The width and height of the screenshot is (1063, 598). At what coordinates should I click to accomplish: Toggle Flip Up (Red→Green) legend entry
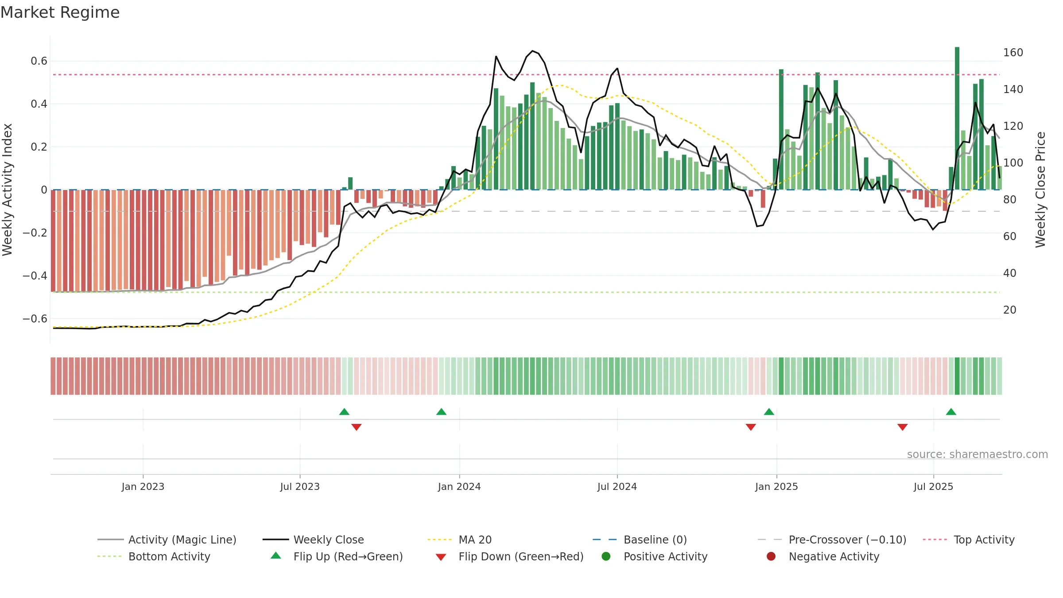[x=337, y=556]
